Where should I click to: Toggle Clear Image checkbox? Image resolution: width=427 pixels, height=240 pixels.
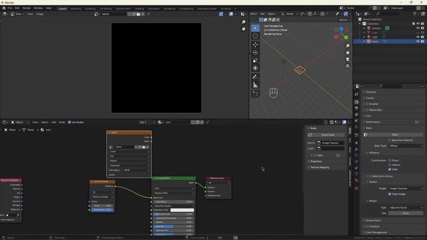390,194
